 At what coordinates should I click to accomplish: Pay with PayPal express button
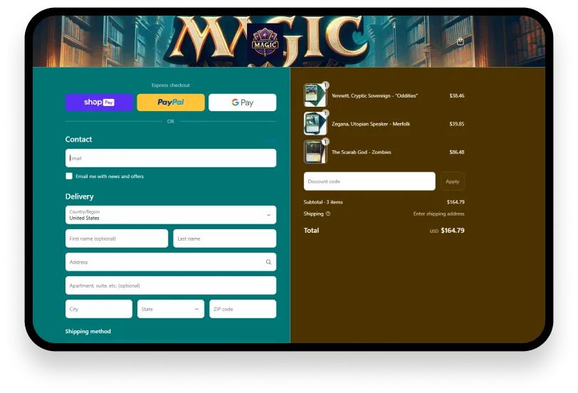pos(171,103)
